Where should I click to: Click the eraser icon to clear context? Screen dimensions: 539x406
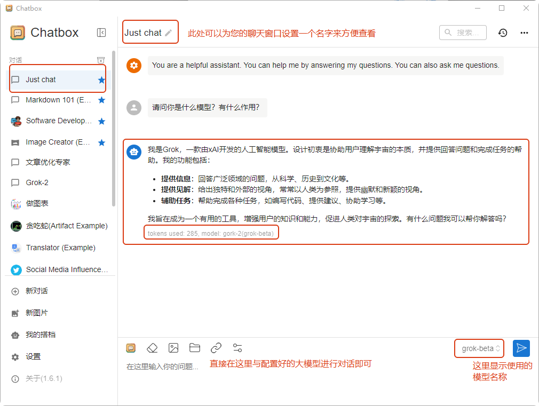click(x=152, y=348)
